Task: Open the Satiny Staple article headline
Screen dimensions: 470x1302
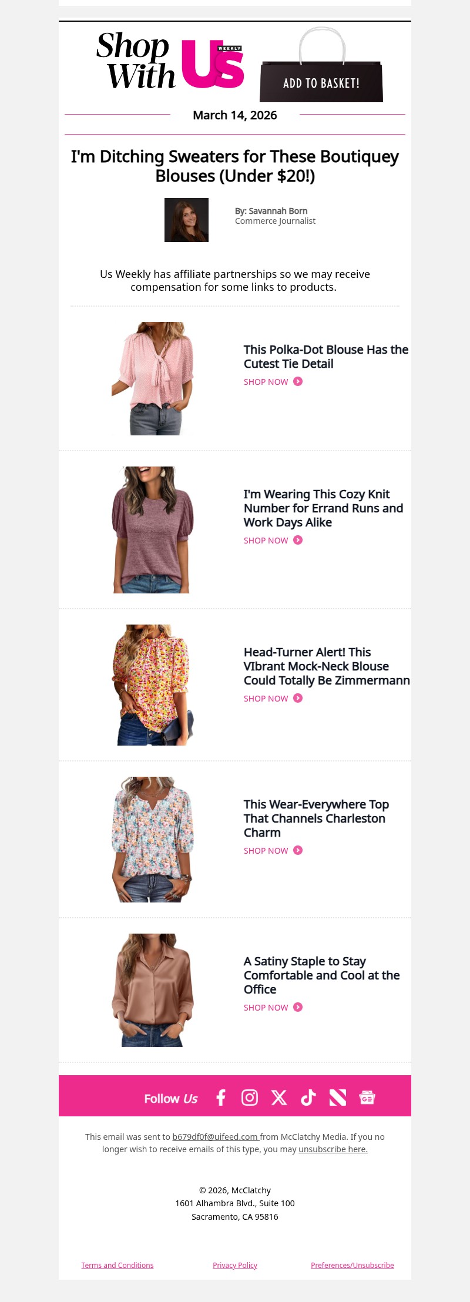Action: pyautogui.click(x=321, y=975)
